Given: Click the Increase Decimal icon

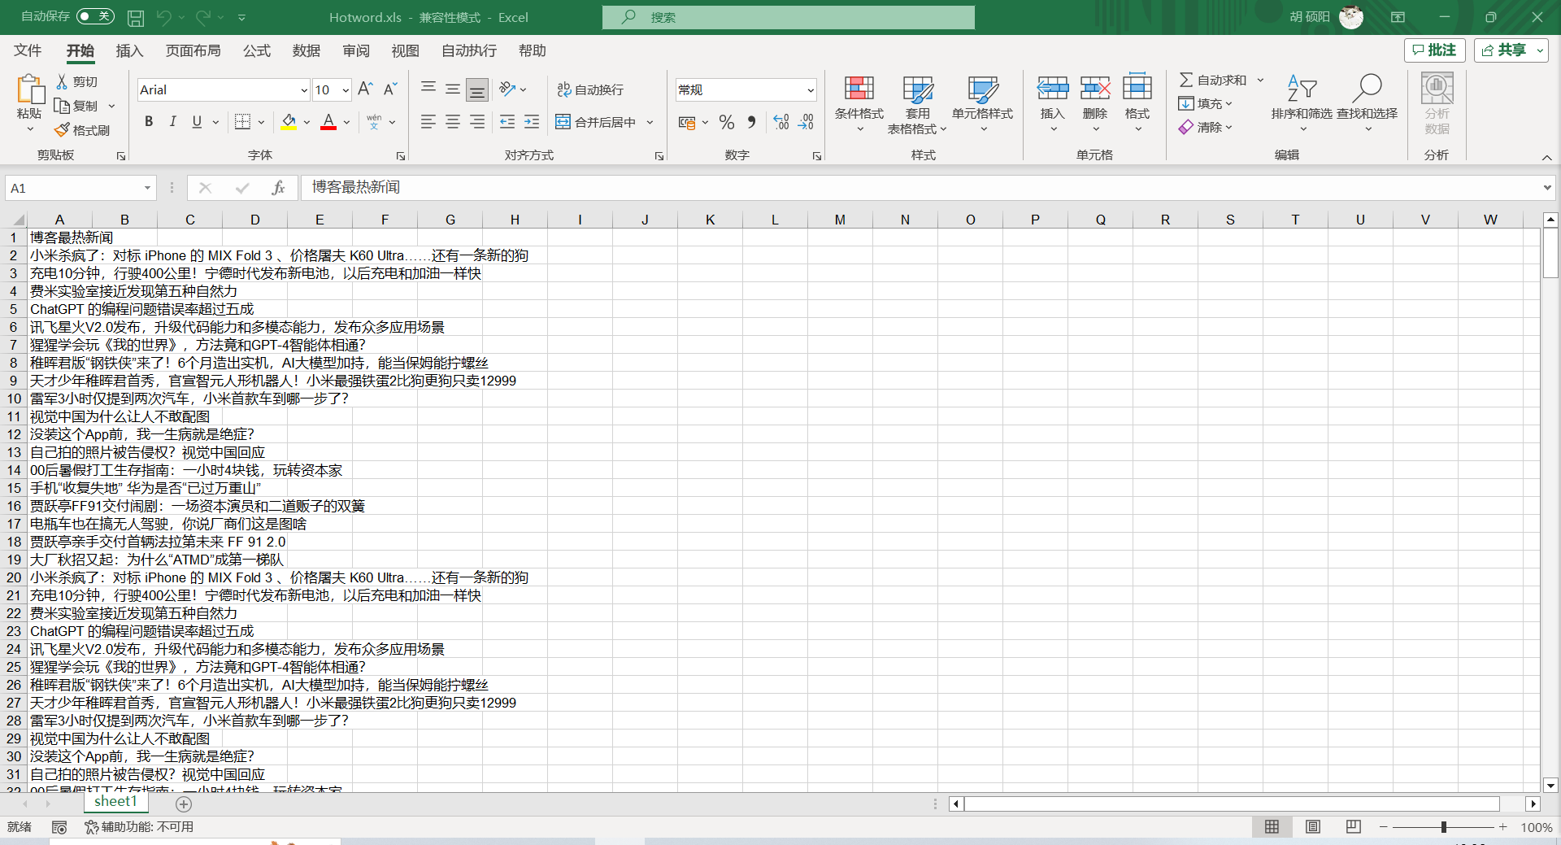Looking at the screenshot, I should click(x=781, y=122).
